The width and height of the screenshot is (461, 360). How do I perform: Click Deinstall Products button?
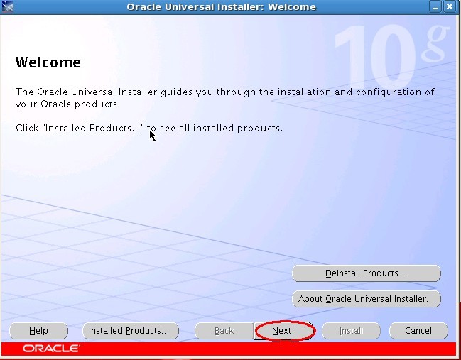[x=367, y=273]
